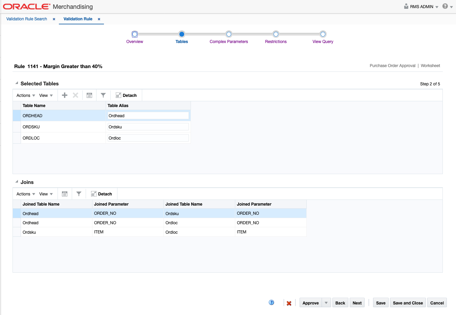The width and height of the screenshot is (456, 315).
Task: Click the help question-mark icon near Approve
Action: pyautogui.click(x=271, y=302)
